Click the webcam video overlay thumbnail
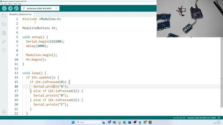Viewport: 223px width, 125px height. click(x=190, y=18)
